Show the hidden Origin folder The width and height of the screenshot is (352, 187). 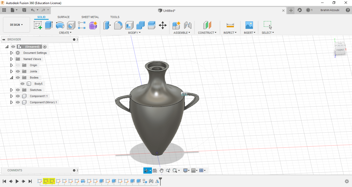tap(18, 65)
